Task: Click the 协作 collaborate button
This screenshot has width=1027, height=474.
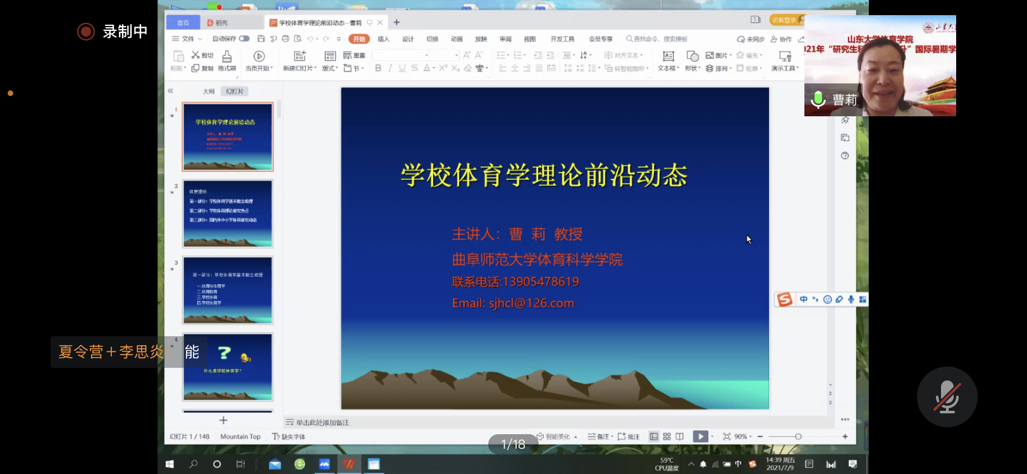Action: (782, 39)
